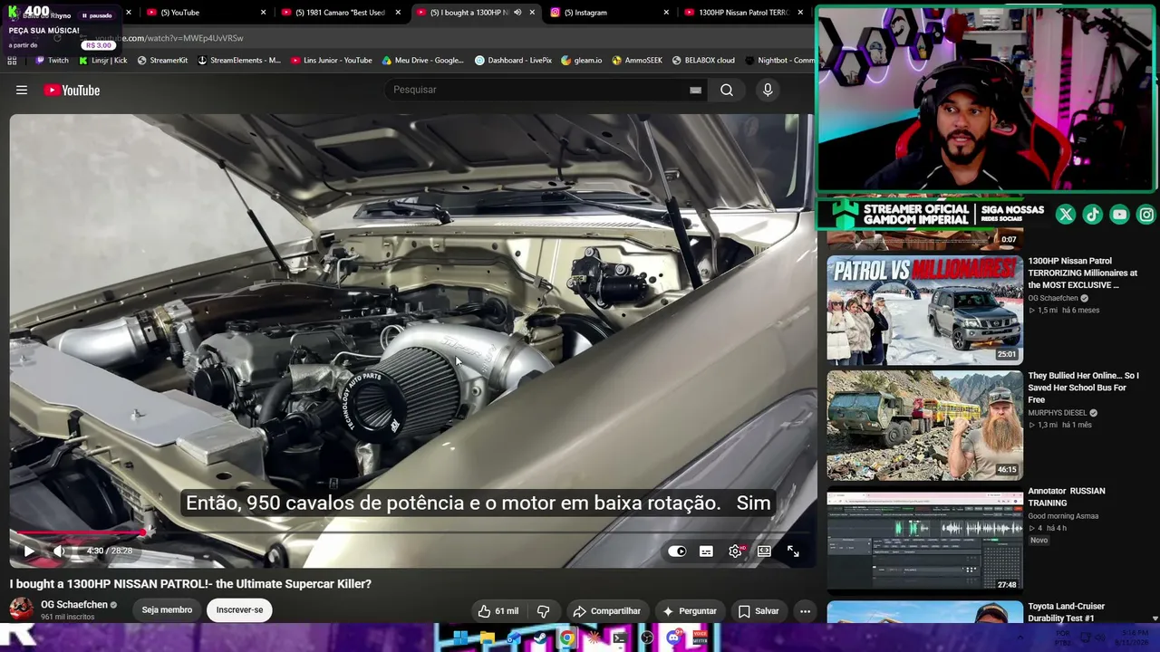Click the Perguntar button
Screen dimensions: 1160x652
(x=689, y=611)
